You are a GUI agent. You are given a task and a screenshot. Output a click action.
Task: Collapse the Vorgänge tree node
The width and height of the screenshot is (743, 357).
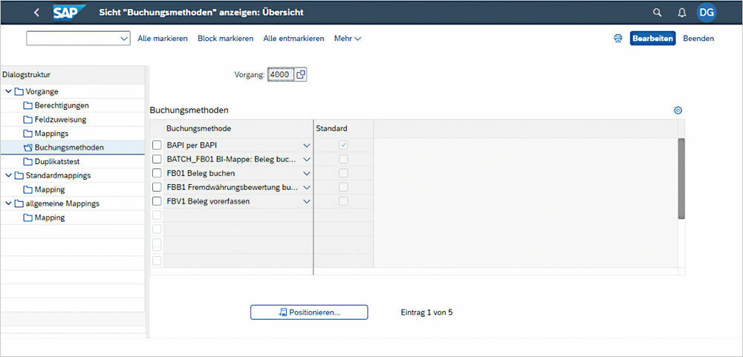tap(8, 91)
